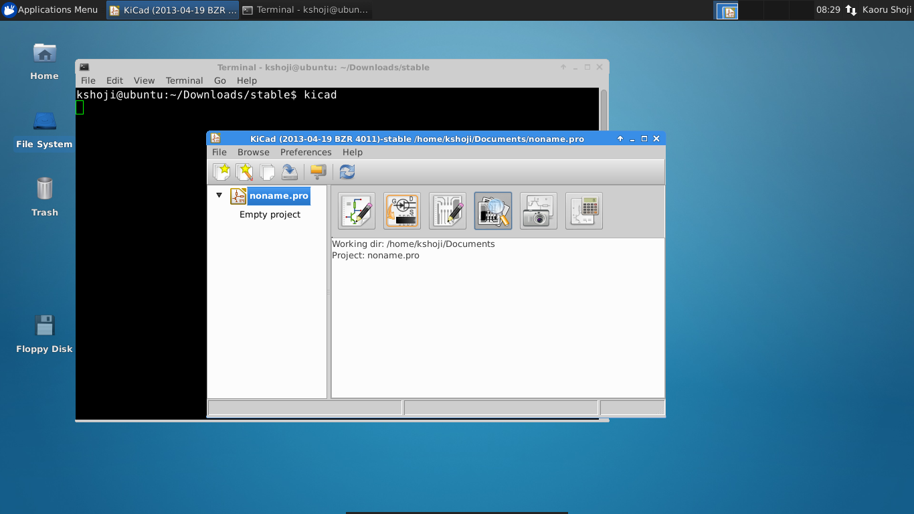The height and width of the screenshot is (514, 914).
Task: Create new project from template icon
Action: pyautogui.click(x=244, y=172)
